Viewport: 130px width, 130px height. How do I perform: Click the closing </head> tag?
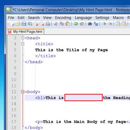(34, 62)
